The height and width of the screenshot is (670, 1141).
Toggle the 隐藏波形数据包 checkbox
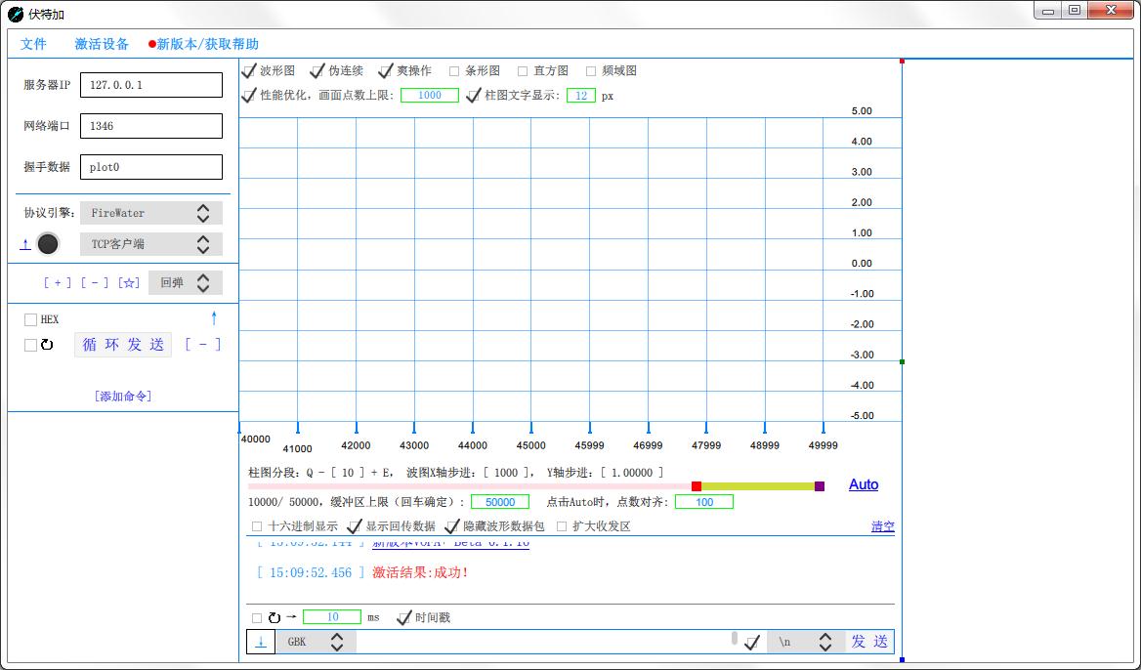coord(452,526)
